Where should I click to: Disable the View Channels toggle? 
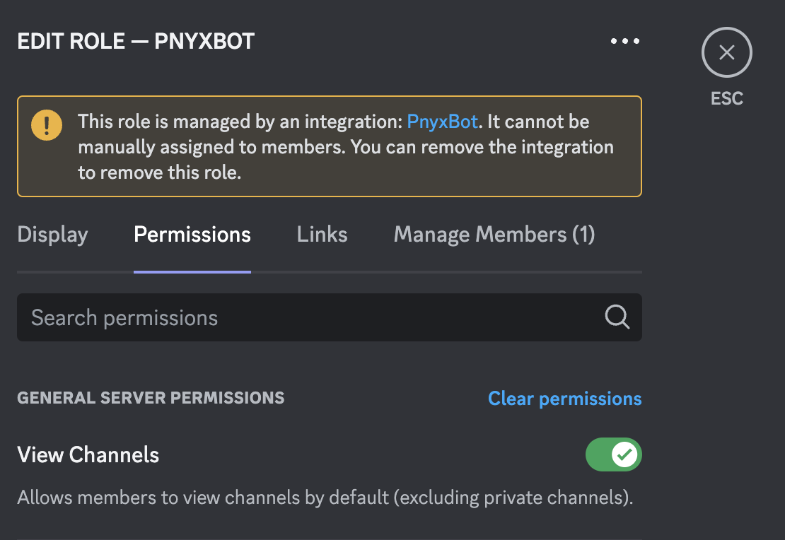(x=613, y=455)
